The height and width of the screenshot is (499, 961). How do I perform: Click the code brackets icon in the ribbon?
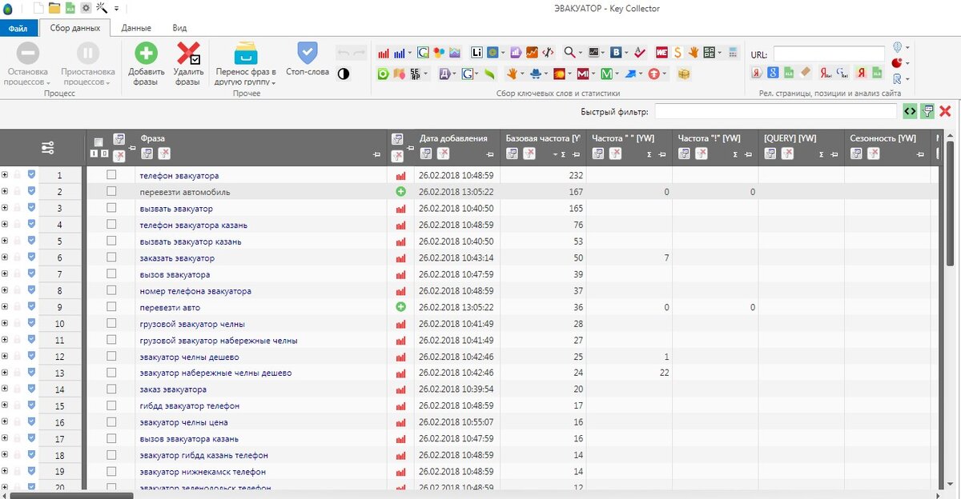click(x=548, y=53)
